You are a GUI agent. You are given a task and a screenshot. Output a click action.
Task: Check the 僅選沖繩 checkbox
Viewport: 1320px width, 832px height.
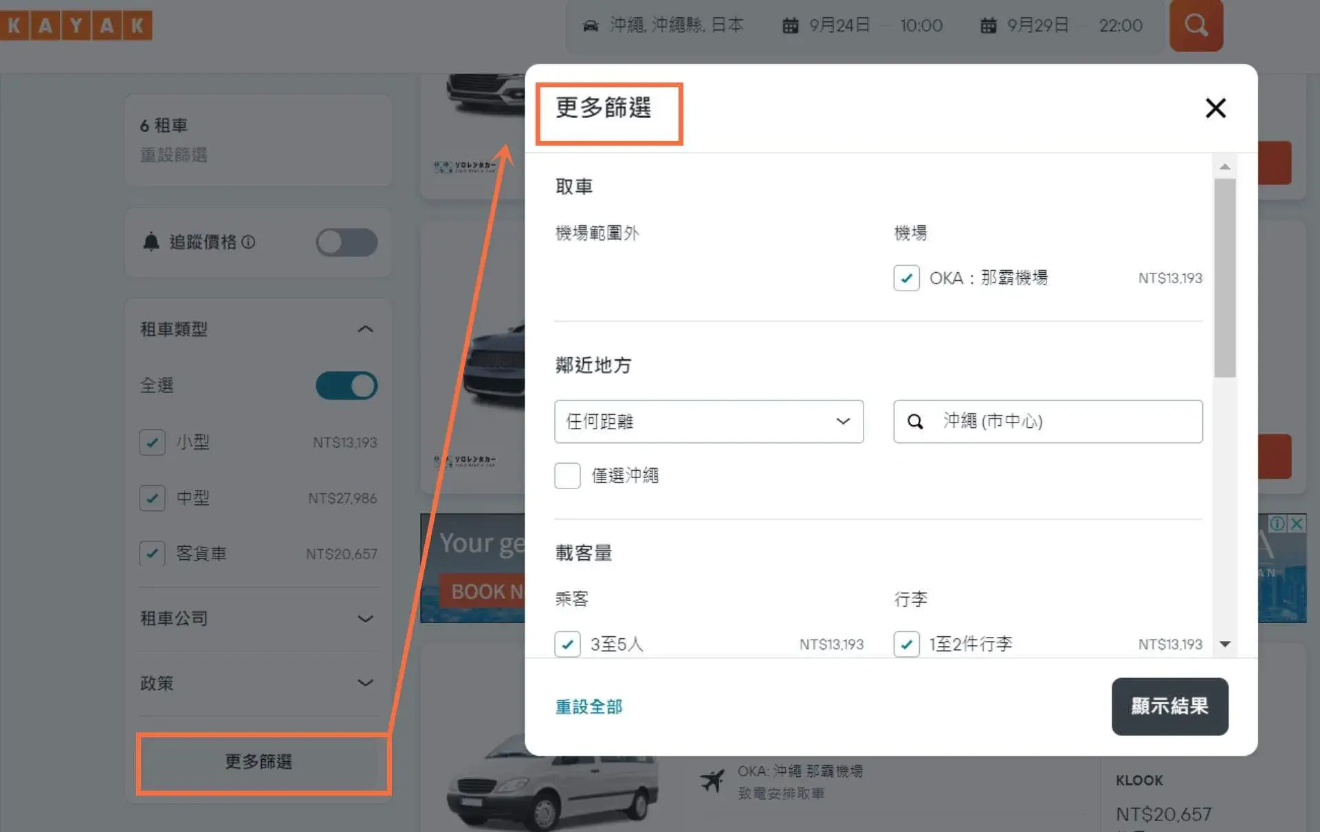567,475
